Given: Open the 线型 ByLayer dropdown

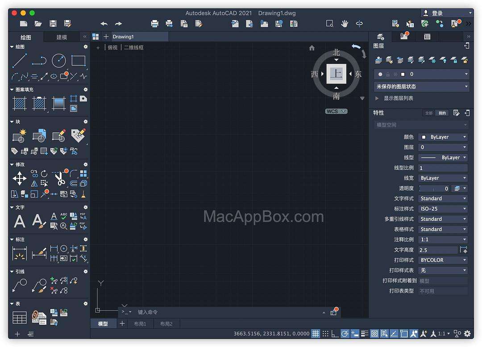Looking at the screenshot, I should (x=443, y=158).
